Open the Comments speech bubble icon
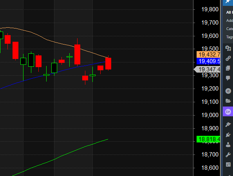Image resolution: width=233 pixels, height=176 pixels. click(228, 78)
